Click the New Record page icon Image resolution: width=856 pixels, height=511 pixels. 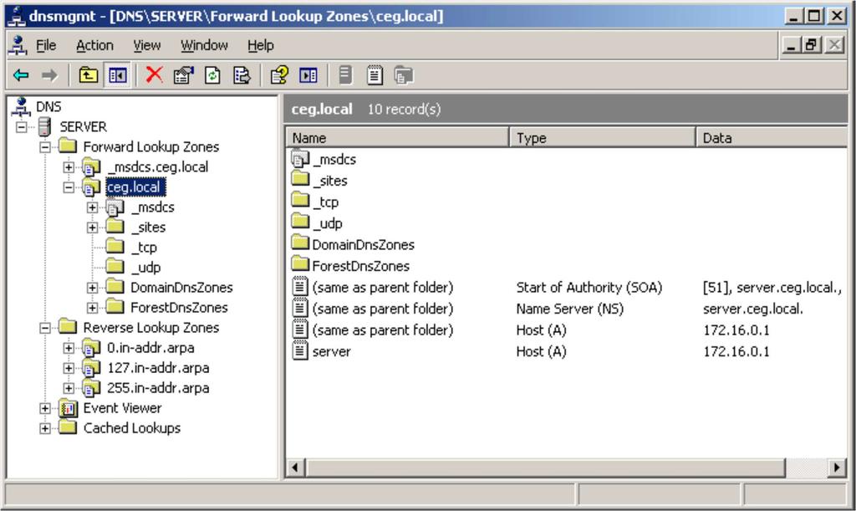tap(374, 75)
